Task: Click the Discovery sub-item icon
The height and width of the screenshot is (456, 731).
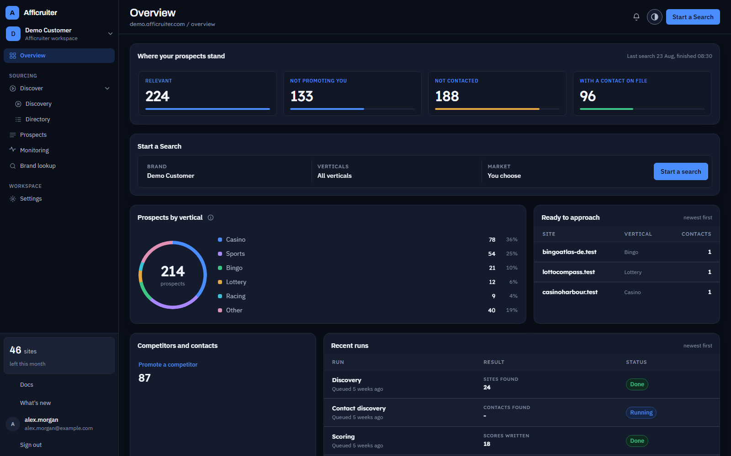Action: click(x=18, y=104)
